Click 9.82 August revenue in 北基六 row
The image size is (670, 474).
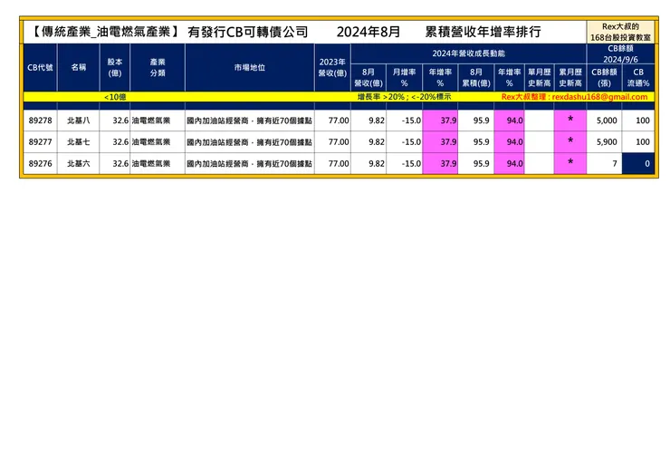[368, 163]
